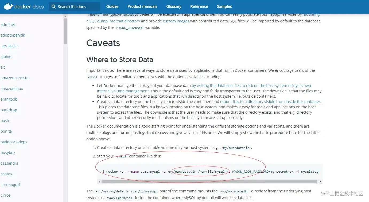Follow the 'a SQL dump into that directory' link
The image size is (369, 202).
[113, 21]
